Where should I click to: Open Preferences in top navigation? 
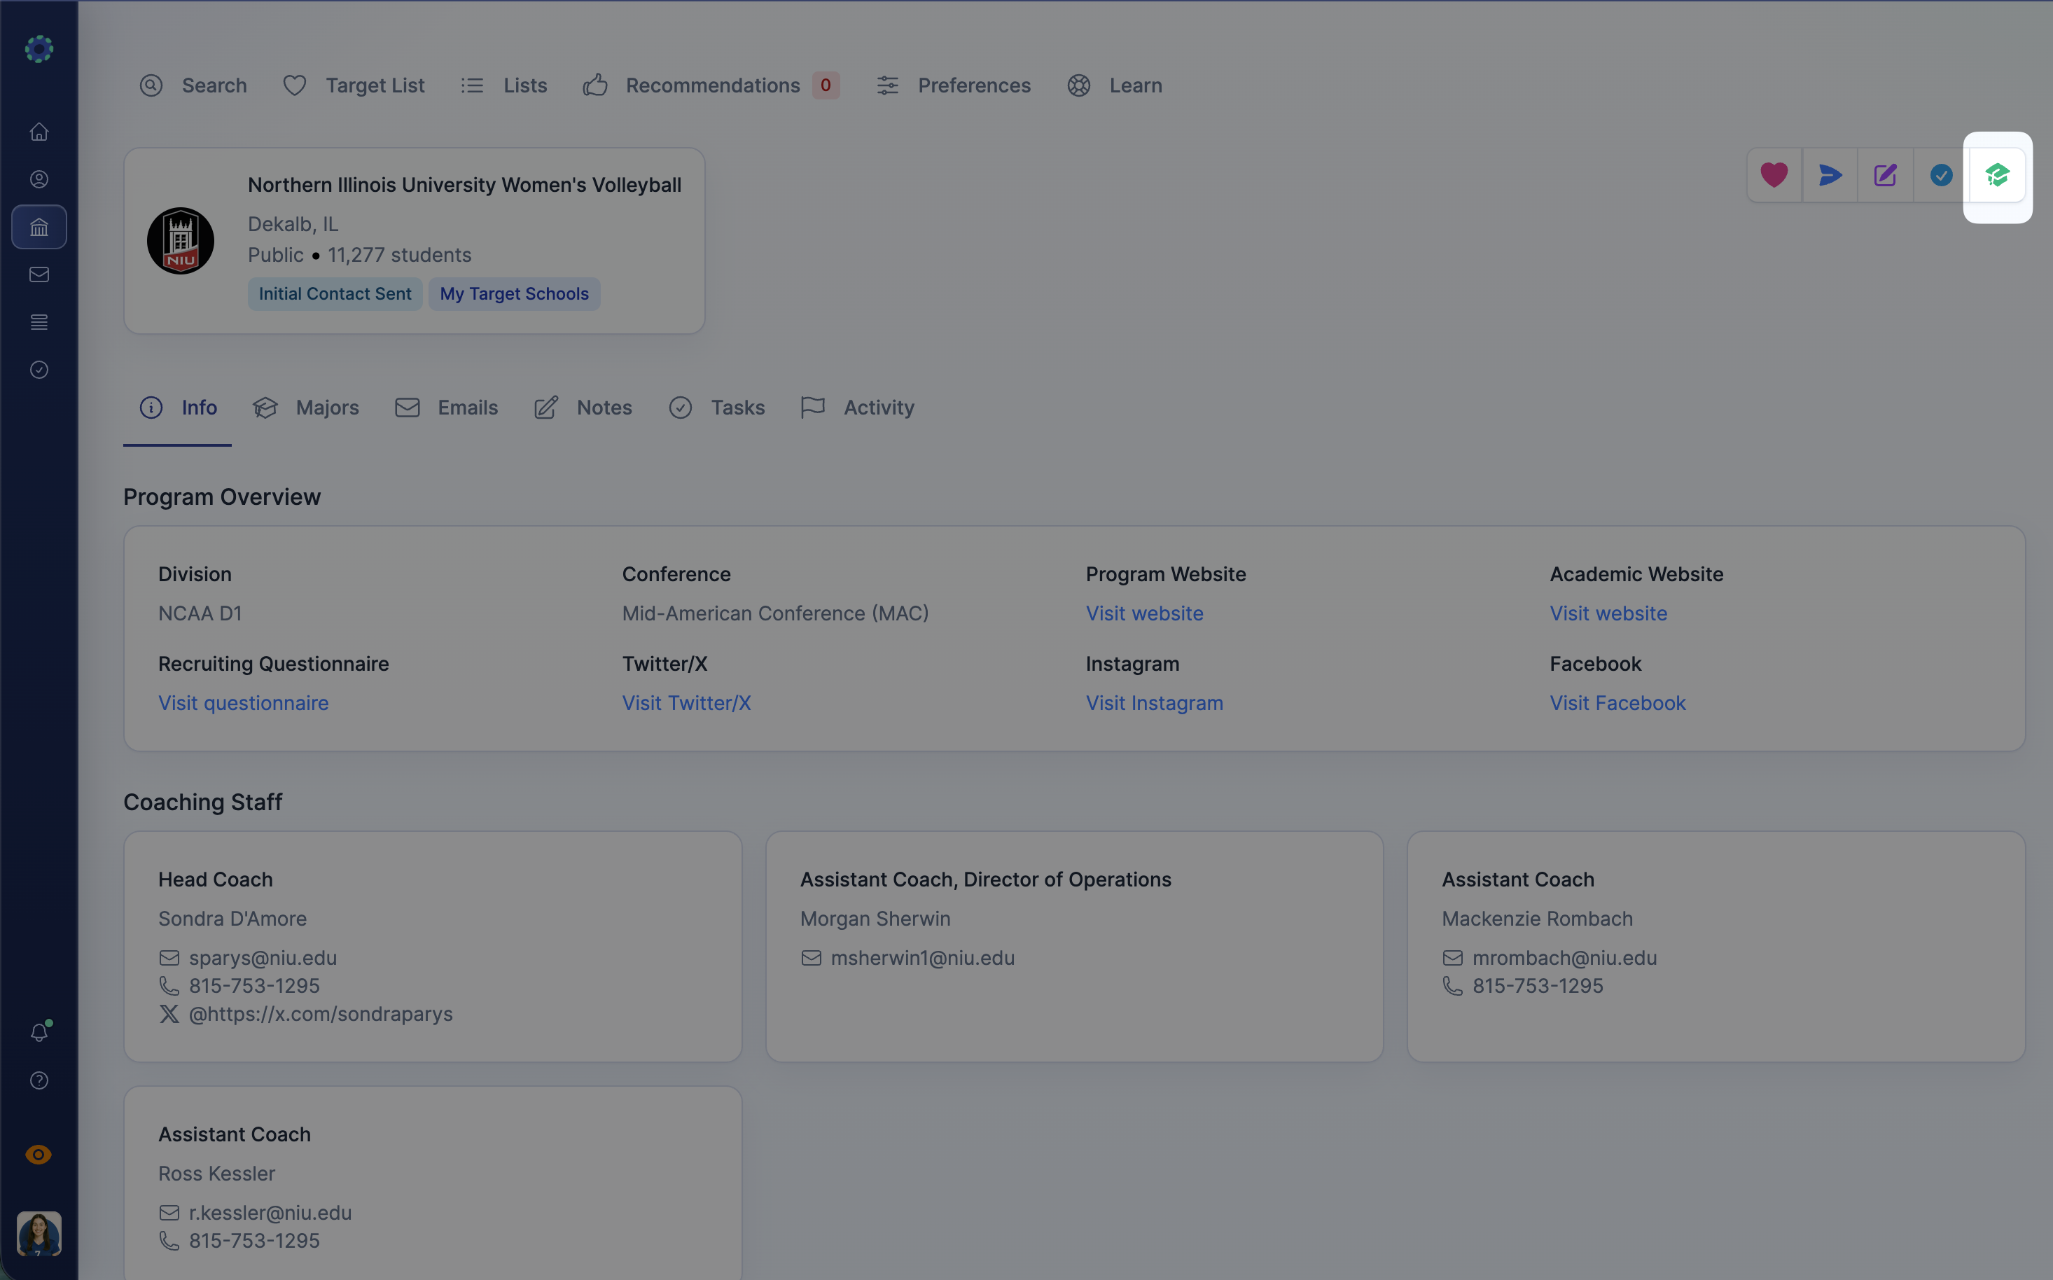[x=953, y=85]
